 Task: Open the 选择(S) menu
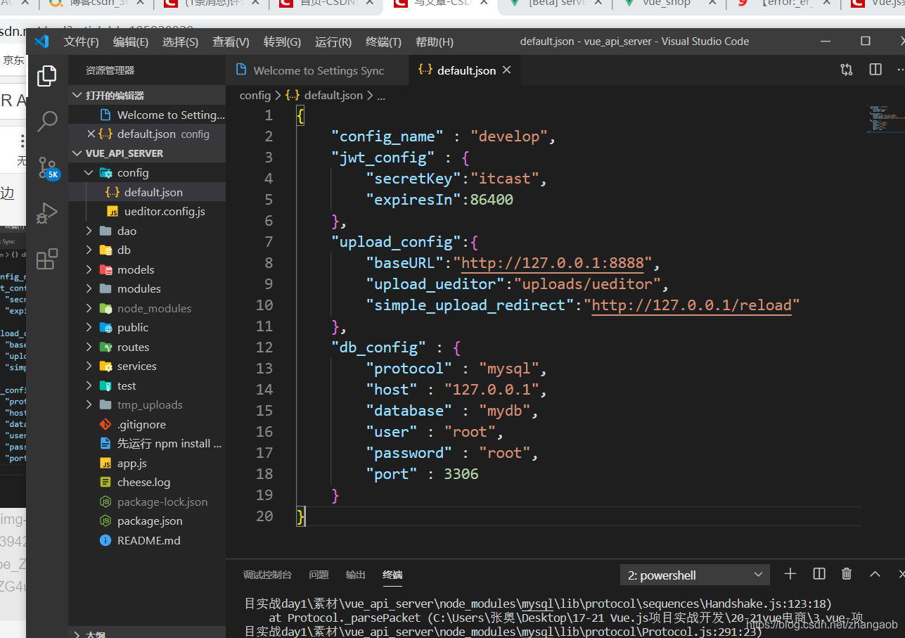coord(180,42)
